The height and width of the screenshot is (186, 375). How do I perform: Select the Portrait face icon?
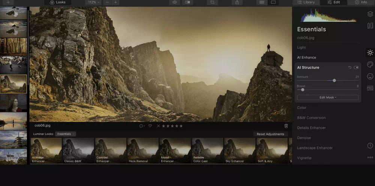(370, 76)
